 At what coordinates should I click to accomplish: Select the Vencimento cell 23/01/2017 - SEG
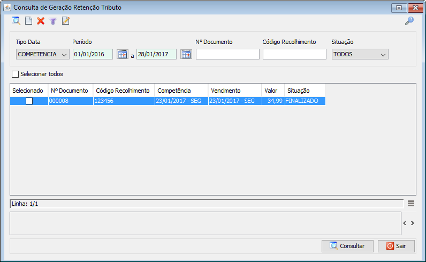[x=235, y=101]
